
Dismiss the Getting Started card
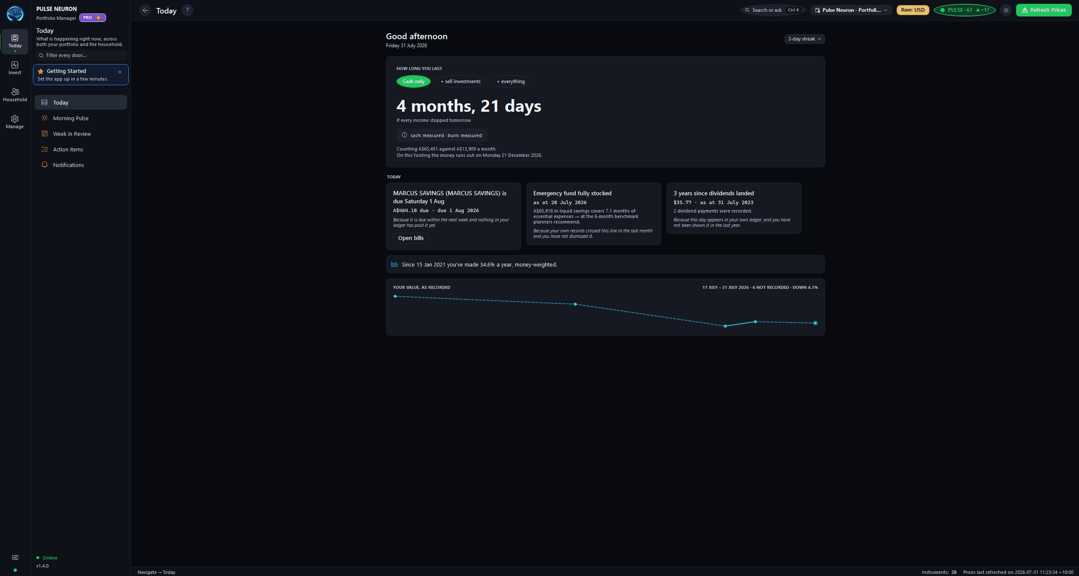(120, 72)
